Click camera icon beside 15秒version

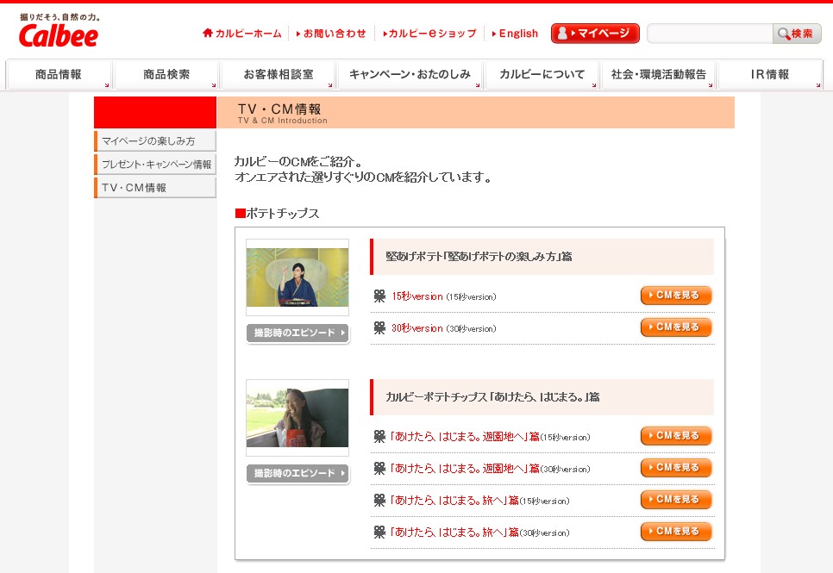[379, 296]
